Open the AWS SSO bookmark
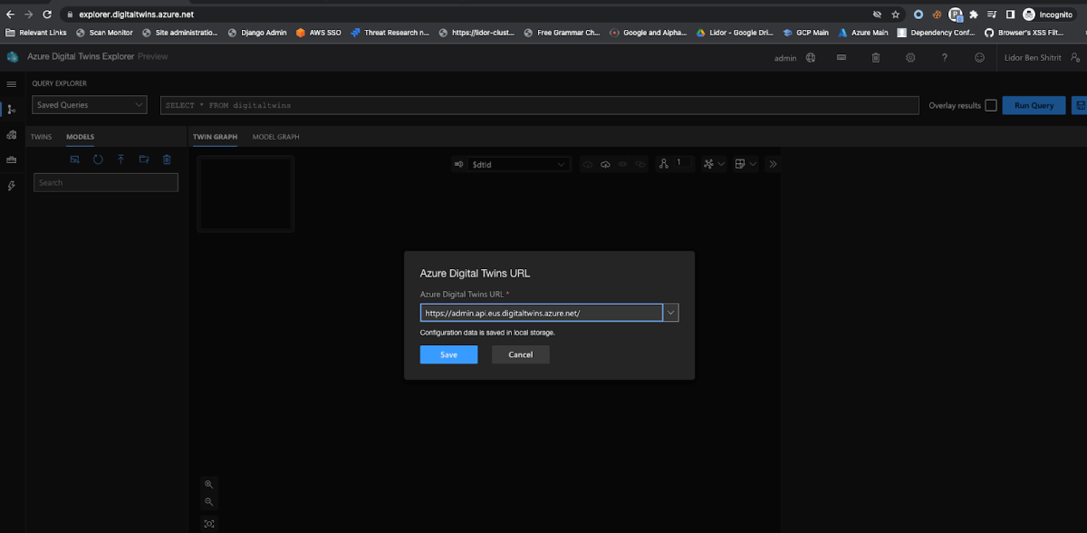 pos(318,33)
